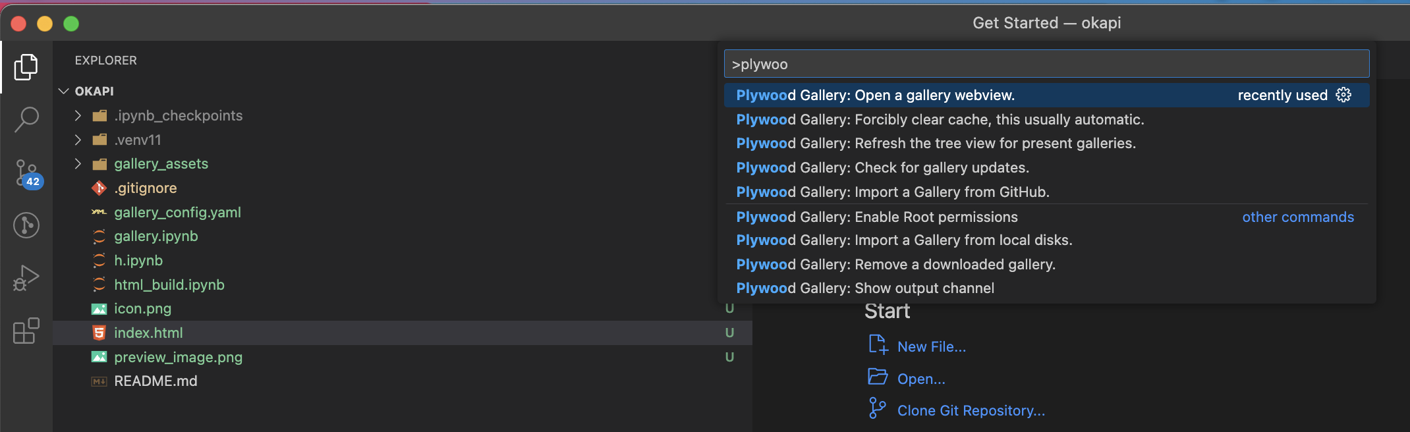
Task: Click the Clone Git Repository branch icon
Action: point(877,408)
